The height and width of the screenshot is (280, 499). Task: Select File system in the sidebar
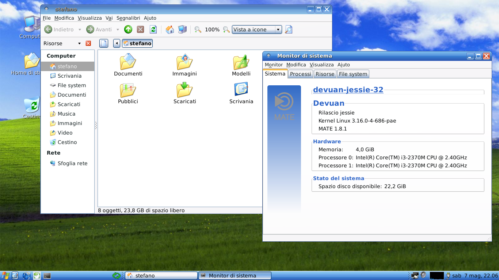click(x=68, y=85)
